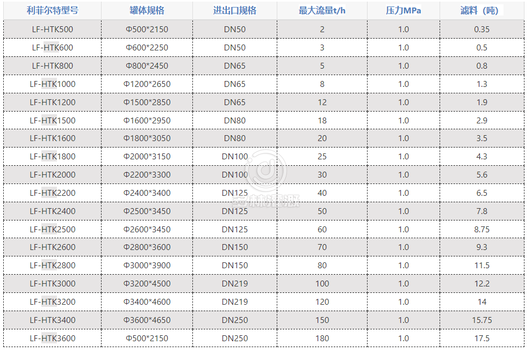532x353 pixels.
Task: Click the max flow value 100
Action: pyautogui.click(x=322, y=283)
